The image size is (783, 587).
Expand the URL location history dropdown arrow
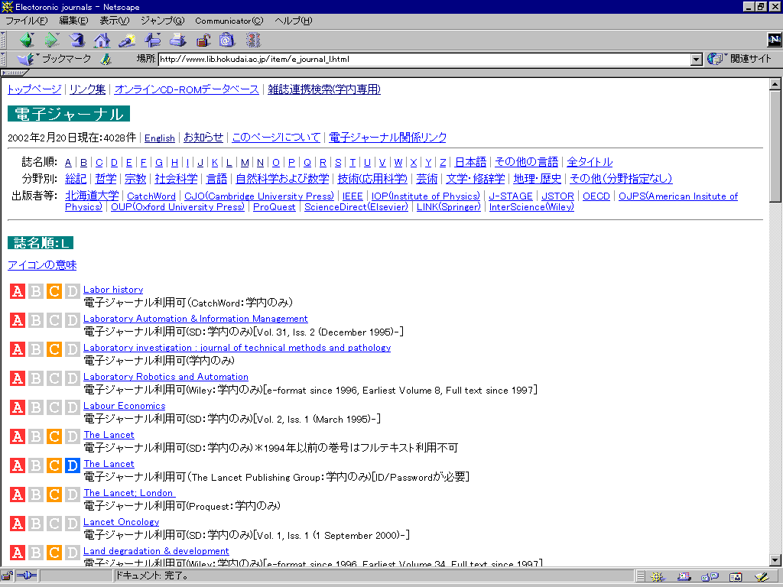696,59
